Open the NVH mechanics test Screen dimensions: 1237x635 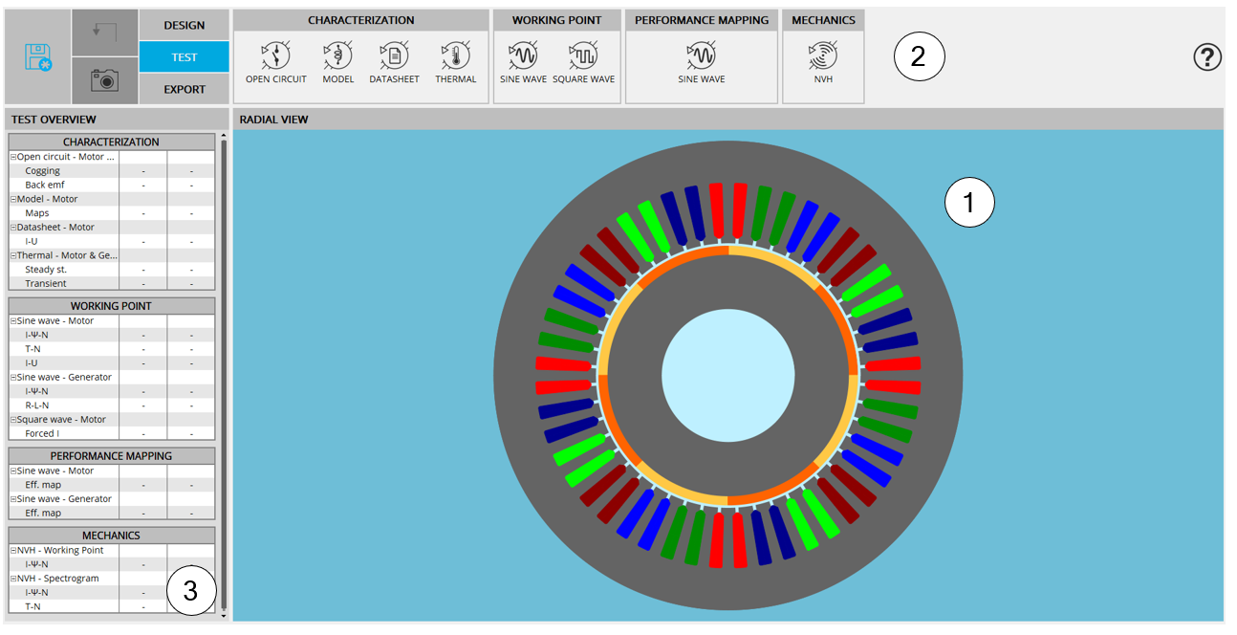[823, 57]
